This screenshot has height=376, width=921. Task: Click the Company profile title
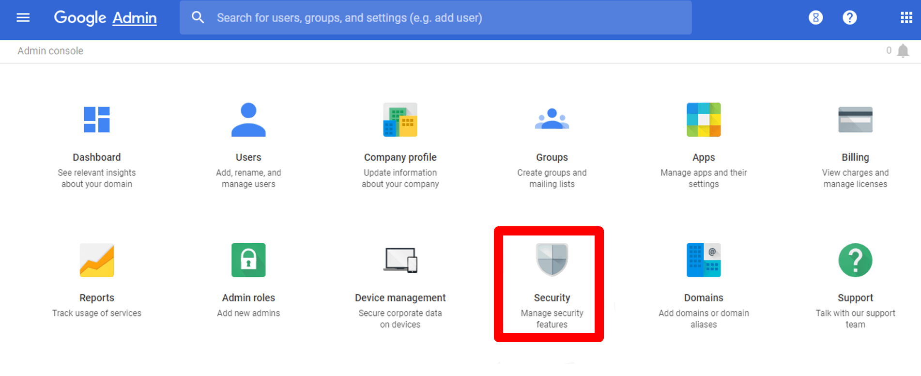pyautogui.click(x=400, y=157)
